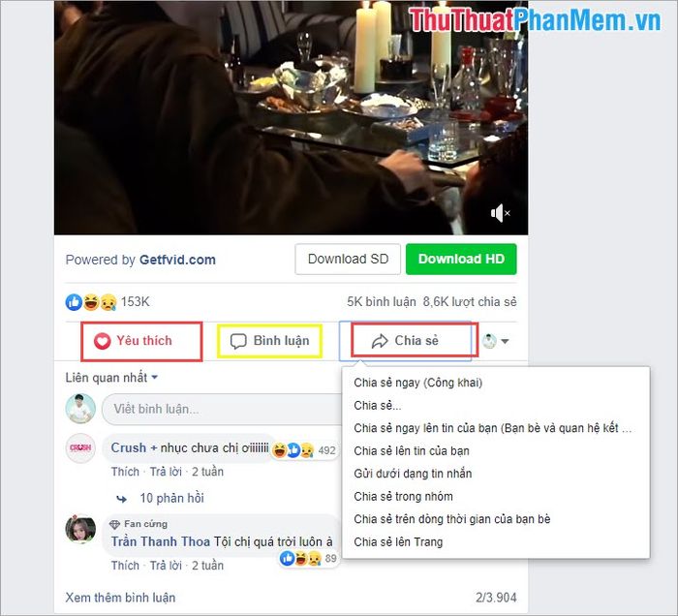Image resolution: width=678 pixels, height=616 pixels.
Task: Click the blue Like reaction icon beside 153K
Action: [74, 302]
